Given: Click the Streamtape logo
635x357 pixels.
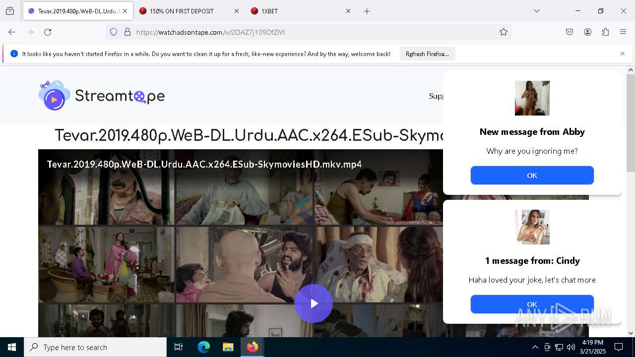Looking at the screenshot, I should (102, 95).
